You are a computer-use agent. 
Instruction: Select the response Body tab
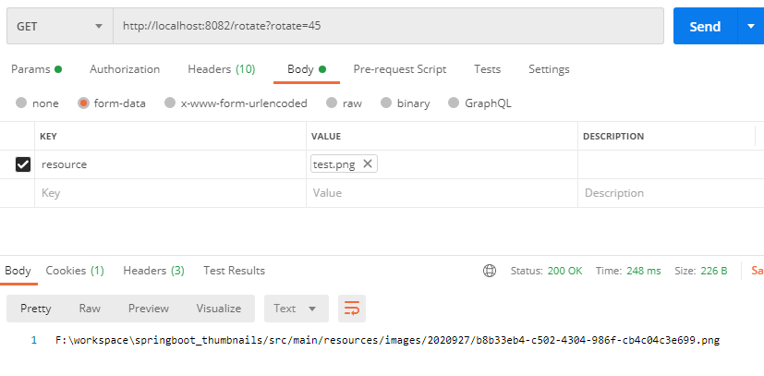click(x=18, y=271)
